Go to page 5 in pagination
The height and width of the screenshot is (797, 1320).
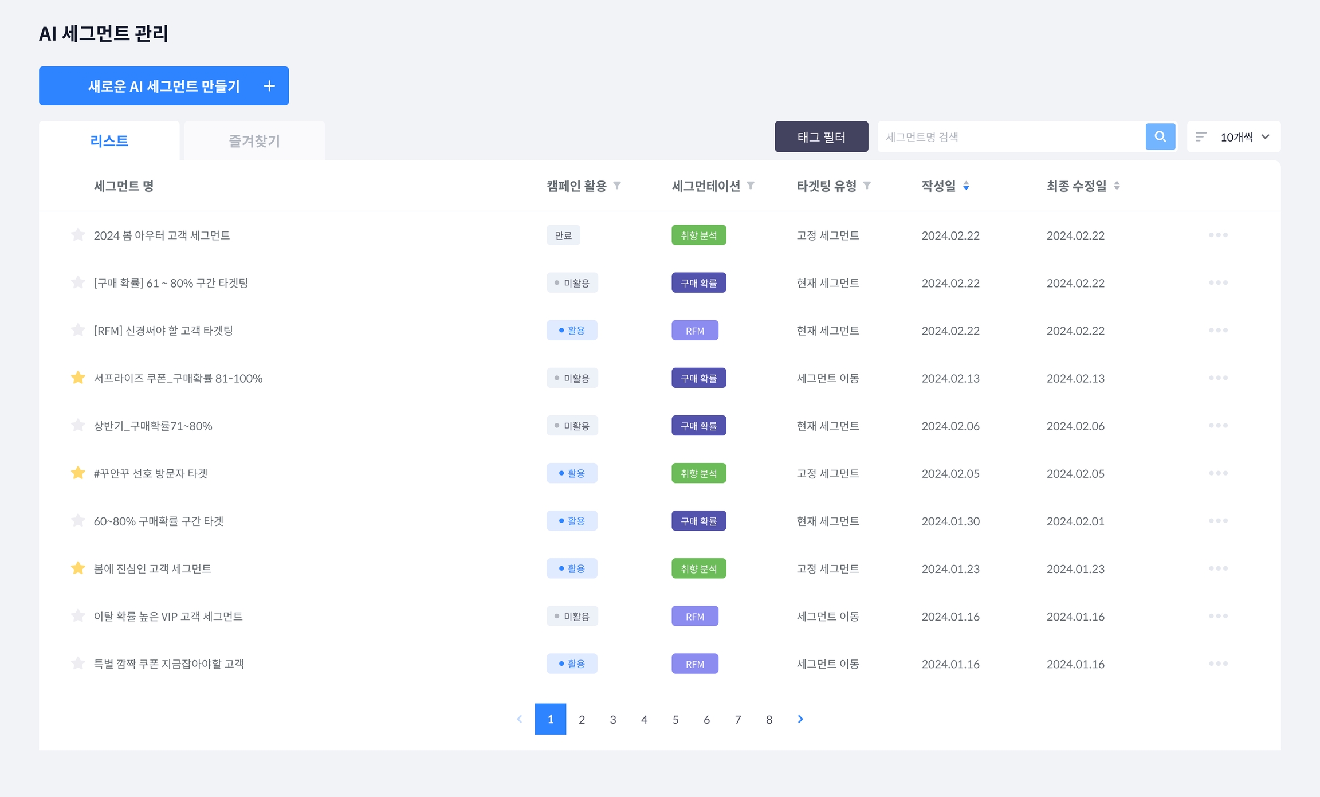[675, 719]
